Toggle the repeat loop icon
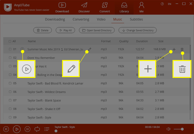 coord(37,129)
